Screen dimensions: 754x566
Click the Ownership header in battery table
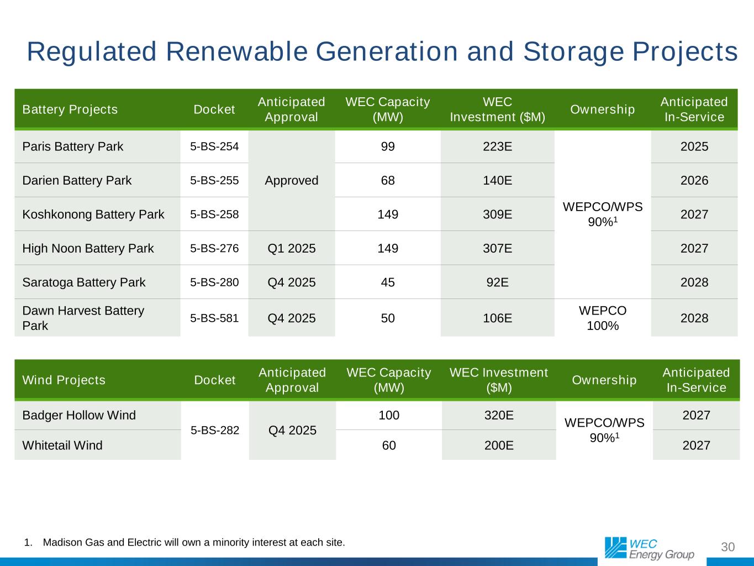tap(603, 109)
